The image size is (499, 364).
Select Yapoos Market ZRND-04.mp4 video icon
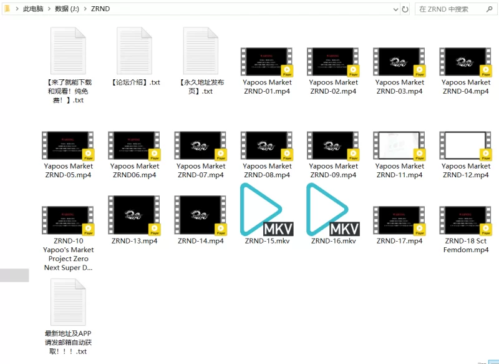pos(465,62)
